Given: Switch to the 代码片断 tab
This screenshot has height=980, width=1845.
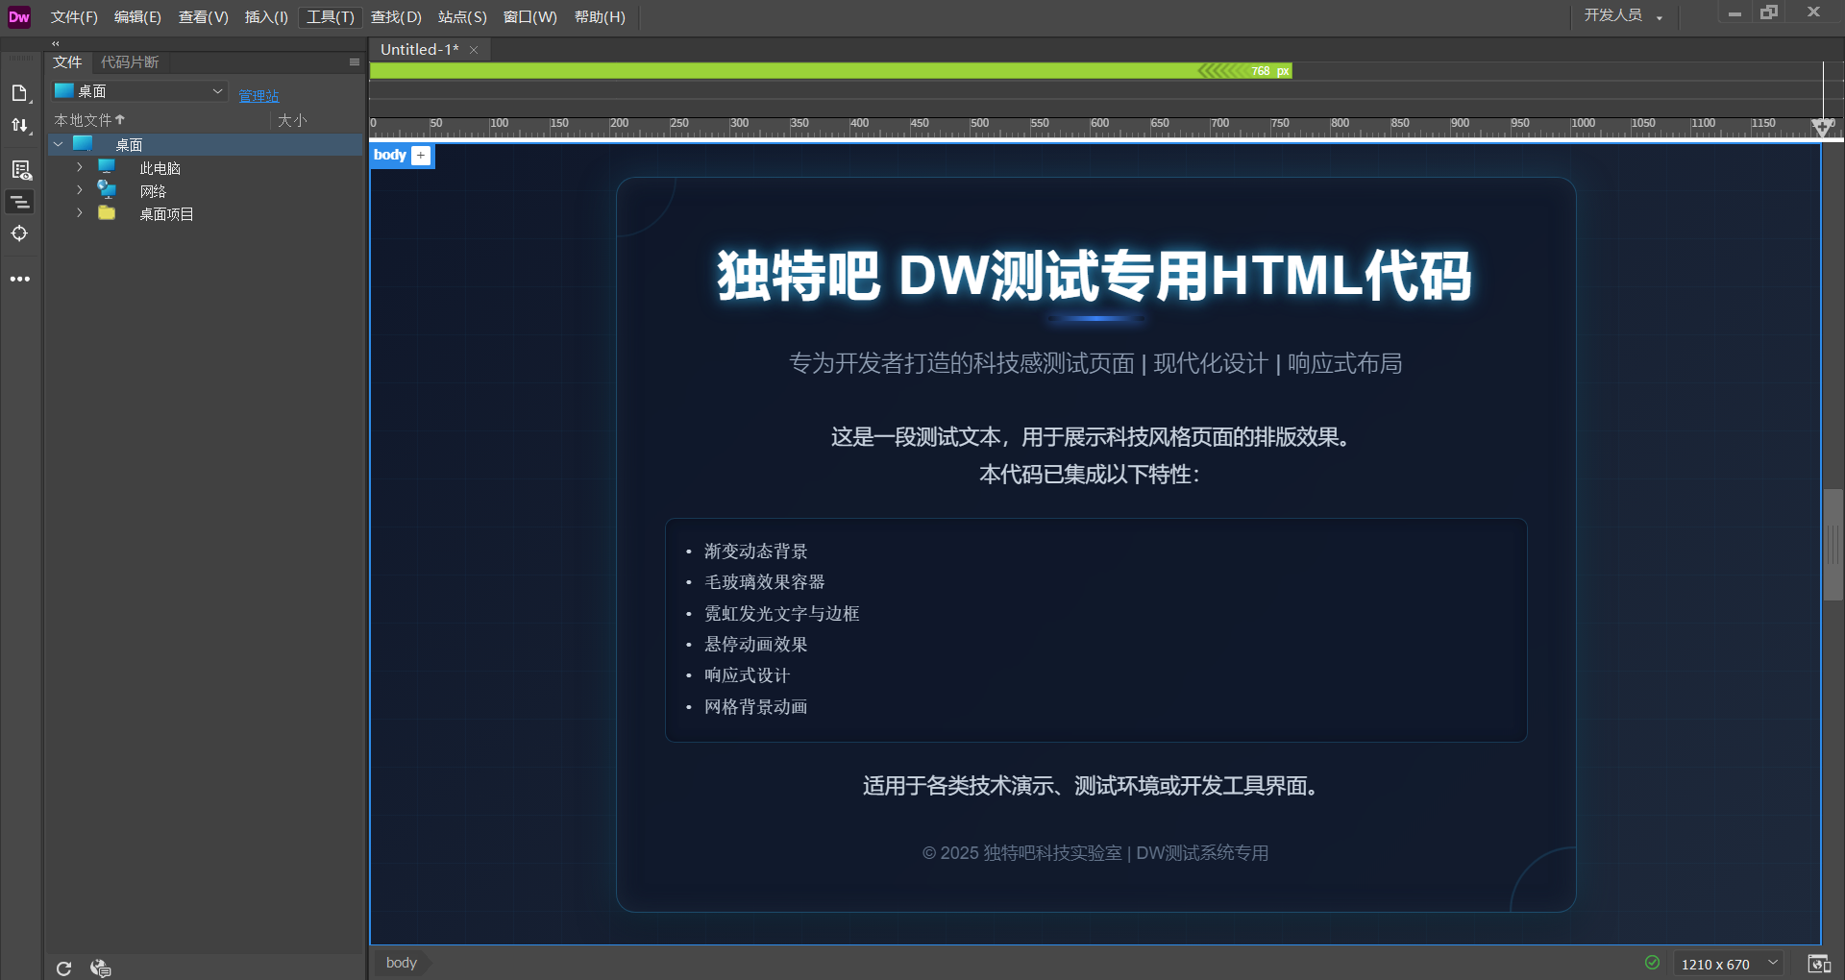Looking at the screenshot, I should (x=130, y=62).
